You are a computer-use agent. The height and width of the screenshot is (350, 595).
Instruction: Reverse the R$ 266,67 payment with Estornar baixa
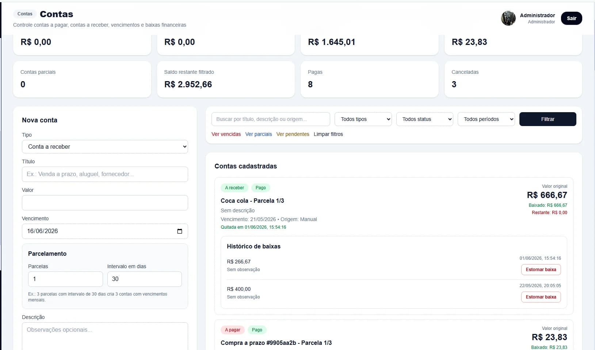[x=541, y=270]
